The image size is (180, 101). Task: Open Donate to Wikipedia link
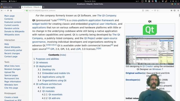coord(14,31)
